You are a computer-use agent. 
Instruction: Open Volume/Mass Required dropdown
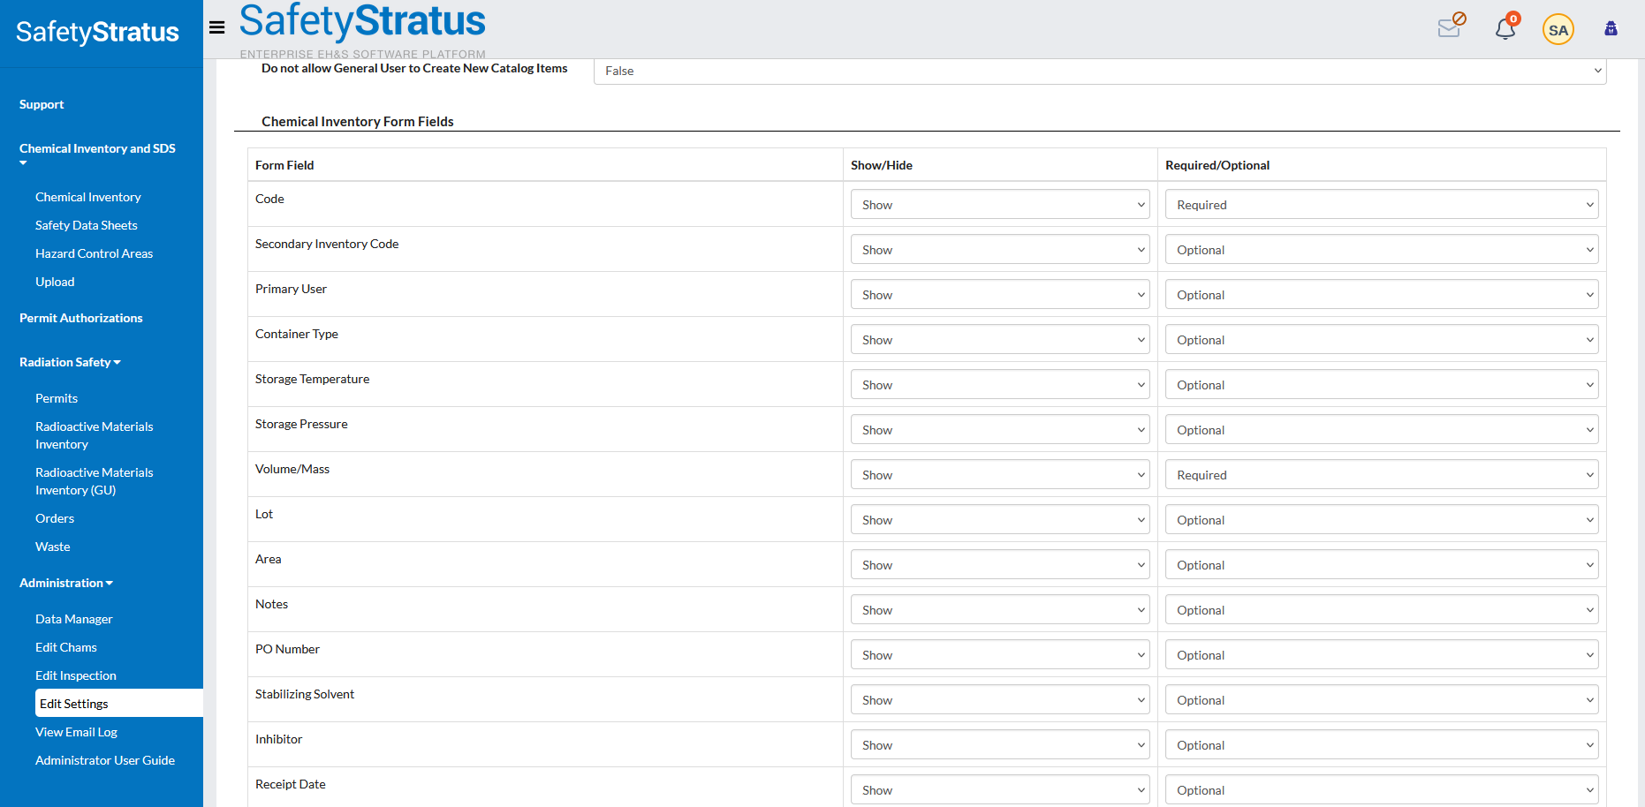tap(1382, 474)
